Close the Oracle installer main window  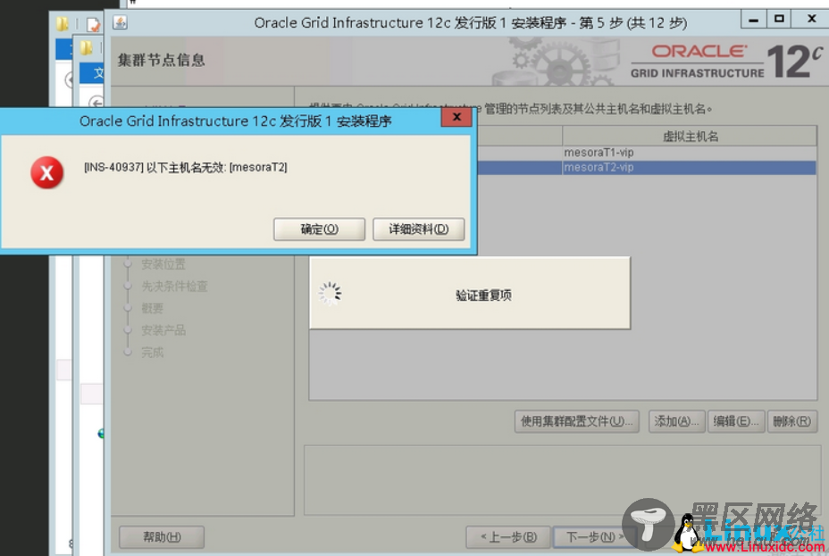coord(811,19)
